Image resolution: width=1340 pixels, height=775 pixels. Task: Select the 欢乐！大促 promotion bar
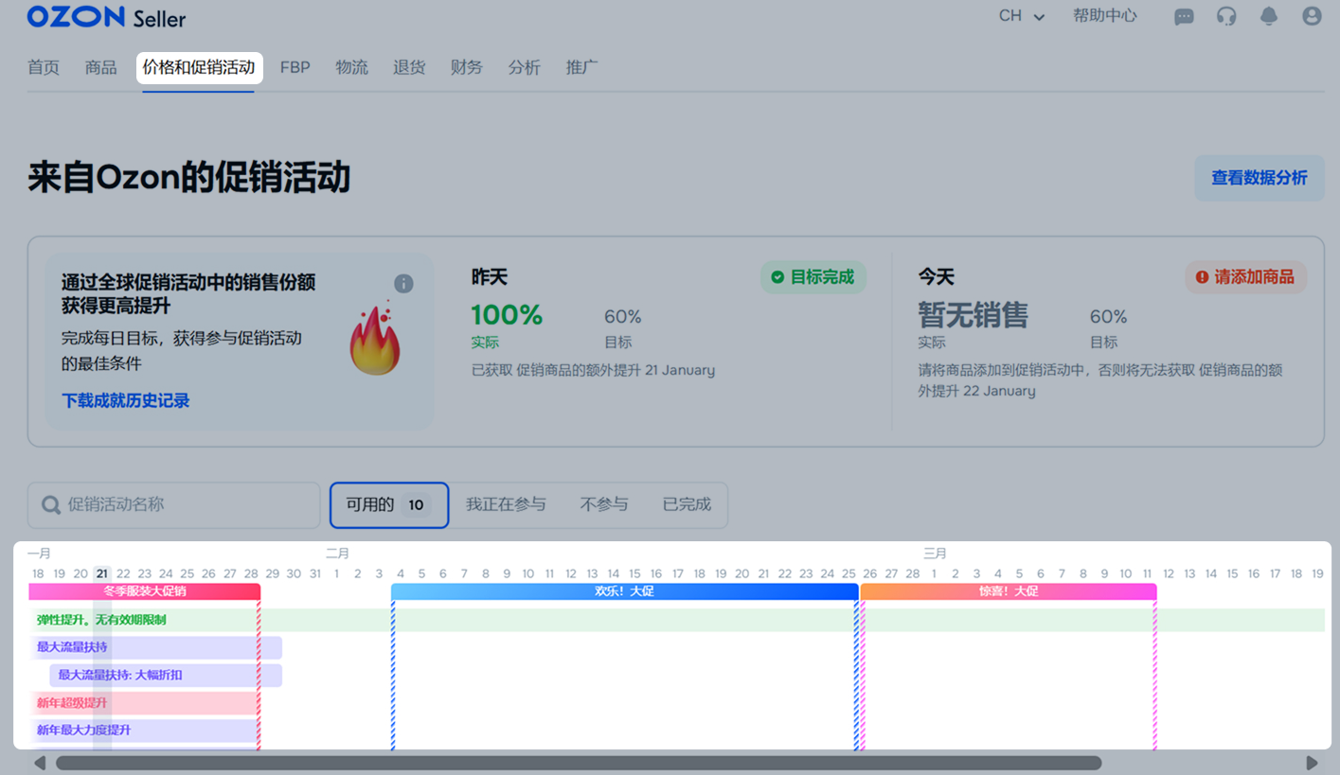(x=624, y=591)
